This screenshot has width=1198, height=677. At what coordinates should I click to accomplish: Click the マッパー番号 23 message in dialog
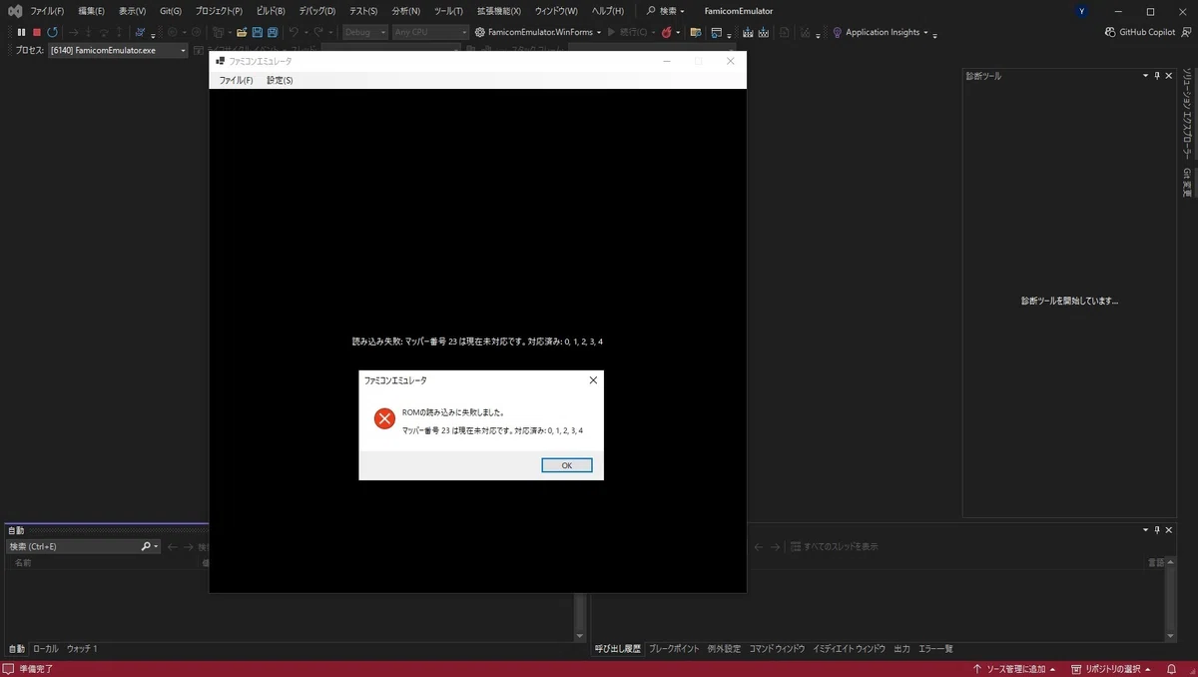(492, 431)
